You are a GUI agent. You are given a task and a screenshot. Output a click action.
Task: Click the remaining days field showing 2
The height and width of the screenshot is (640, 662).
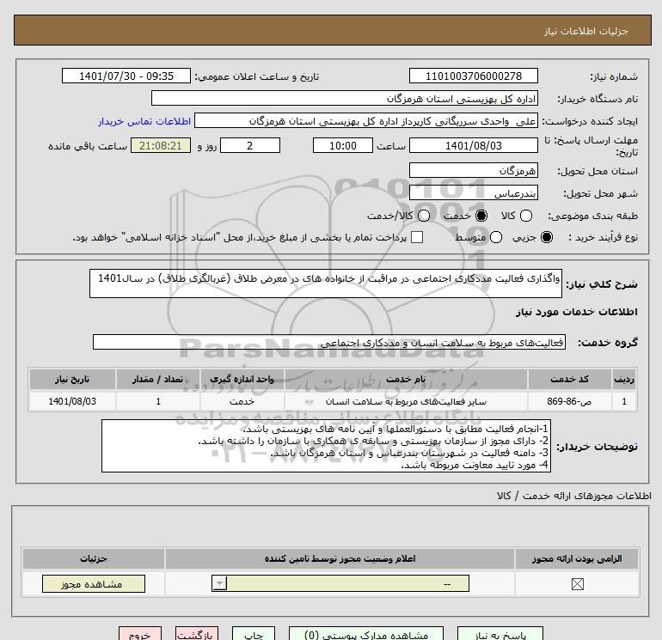coord(250,145)
